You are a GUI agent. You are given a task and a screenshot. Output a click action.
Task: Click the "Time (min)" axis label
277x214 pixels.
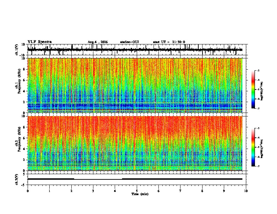click(x=140, y=194)
